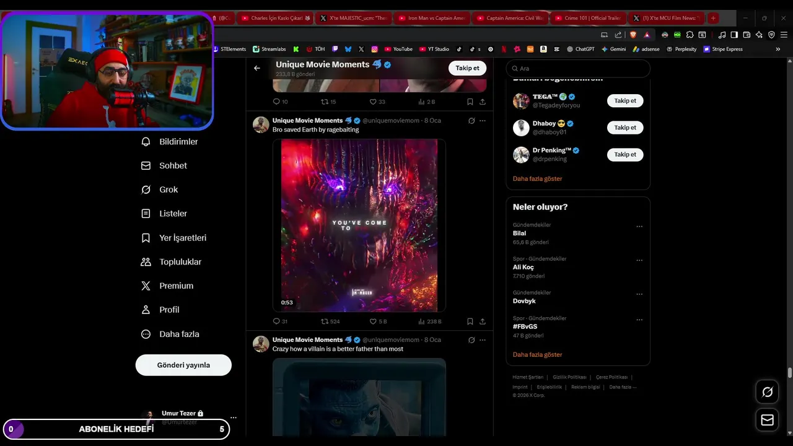Switch to 'X'te MAJESTIC_ucm' tab
Image resolution: width=793 pixels, height=446 pixels.
click(x=353, y=18)
